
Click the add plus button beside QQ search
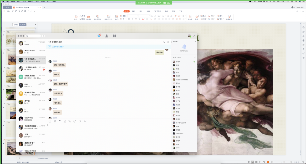coord(43,36)
